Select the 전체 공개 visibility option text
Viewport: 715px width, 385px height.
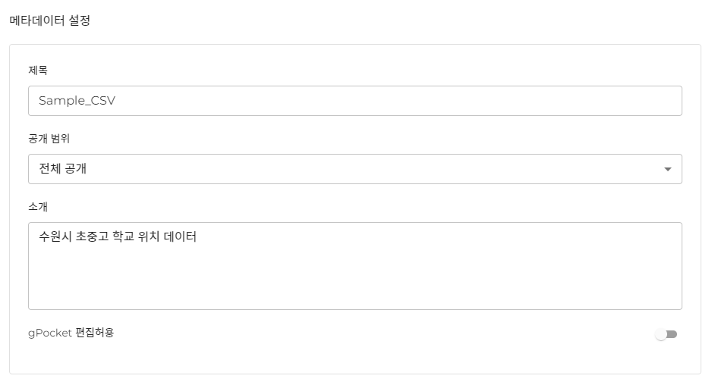[x=63, y=169]
